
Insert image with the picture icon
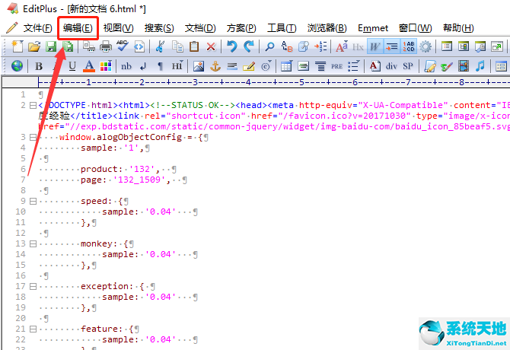coord(199,66)
